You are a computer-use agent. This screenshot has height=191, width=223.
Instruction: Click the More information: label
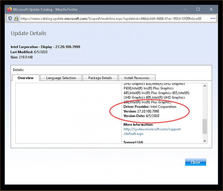coord(138,124)
